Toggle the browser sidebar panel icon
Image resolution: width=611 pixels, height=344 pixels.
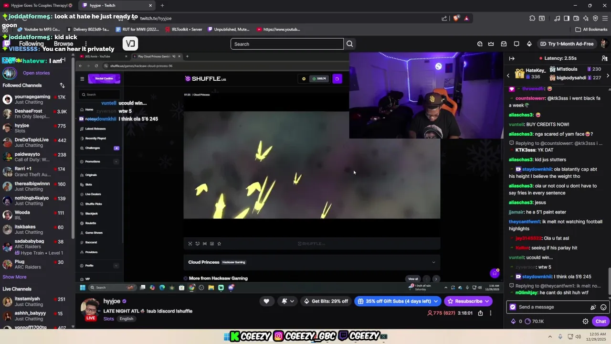point(567,18)
